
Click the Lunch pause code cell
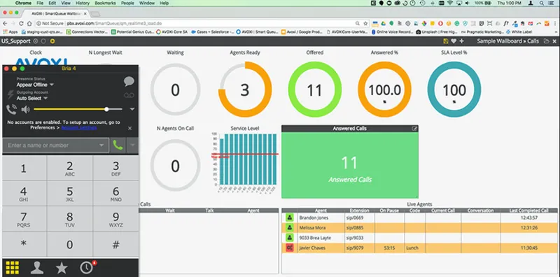pos(414,248)
